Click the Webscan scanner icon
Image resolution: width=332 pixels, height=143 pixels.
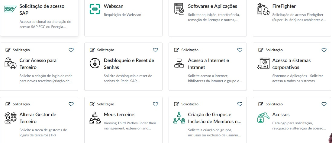tap(95, 9)
